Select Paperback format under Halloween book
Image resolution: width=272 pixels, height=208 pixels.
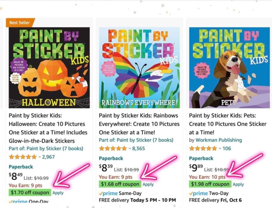(x=21, y=167)
